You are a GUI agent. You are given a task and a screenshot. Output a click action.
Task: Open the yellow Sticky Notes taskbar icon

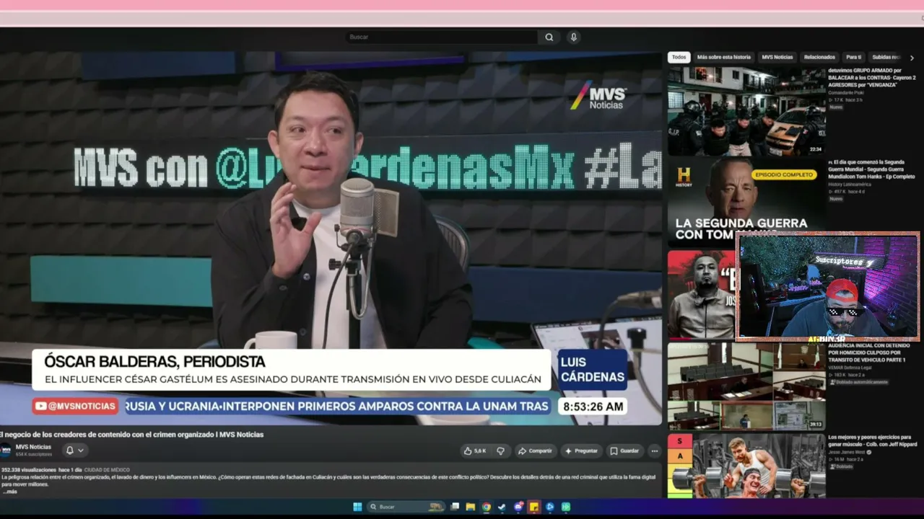tap(534, 507)
